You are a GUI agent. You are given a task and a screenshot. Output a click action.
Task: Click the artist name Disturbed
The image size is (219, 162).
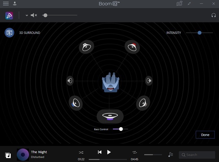[x=38, y=157]
